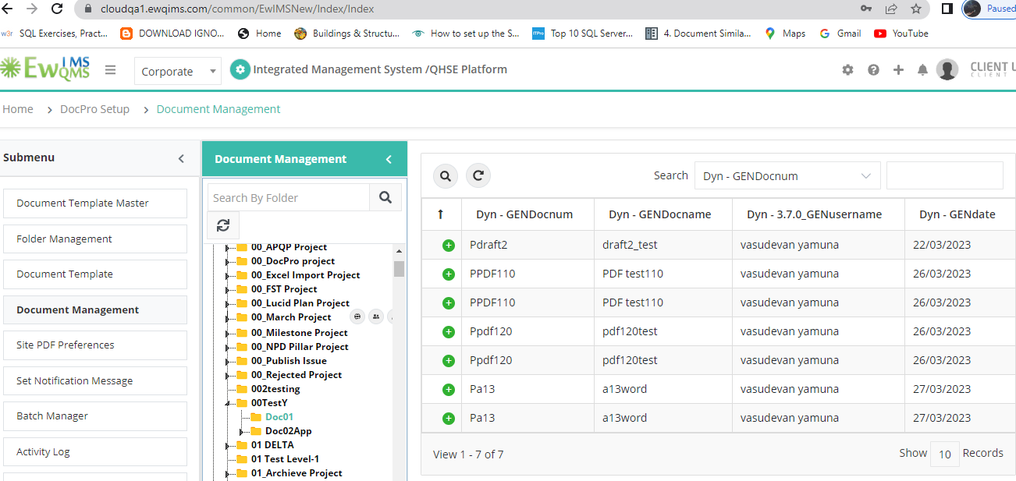
Task: Select the 002testing folder
Action: click(x=275, y=389)
